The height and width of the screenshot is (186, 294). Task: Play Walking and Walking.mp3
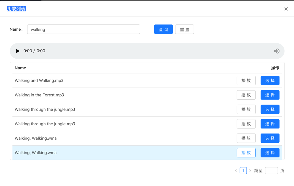point(246,80)
